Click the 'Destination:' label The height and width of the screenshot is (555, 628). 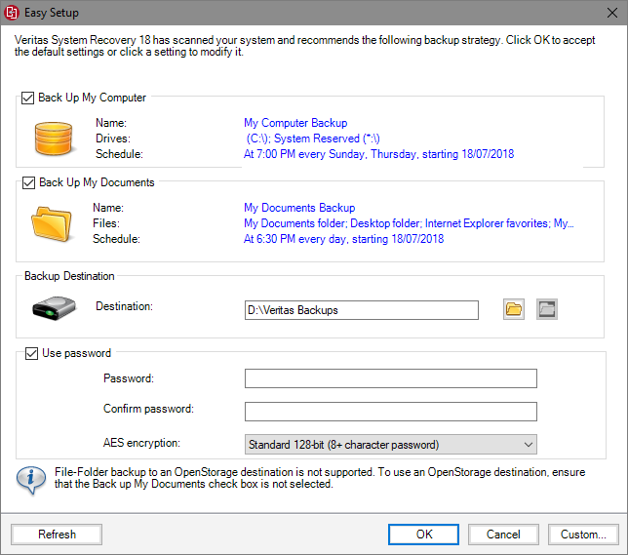coord(124,306)
